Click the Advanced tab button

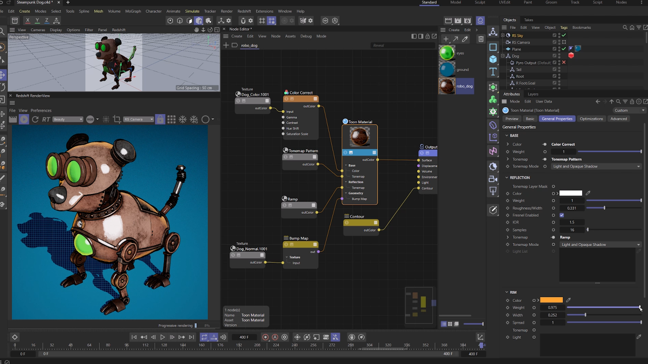pos(618,119)
